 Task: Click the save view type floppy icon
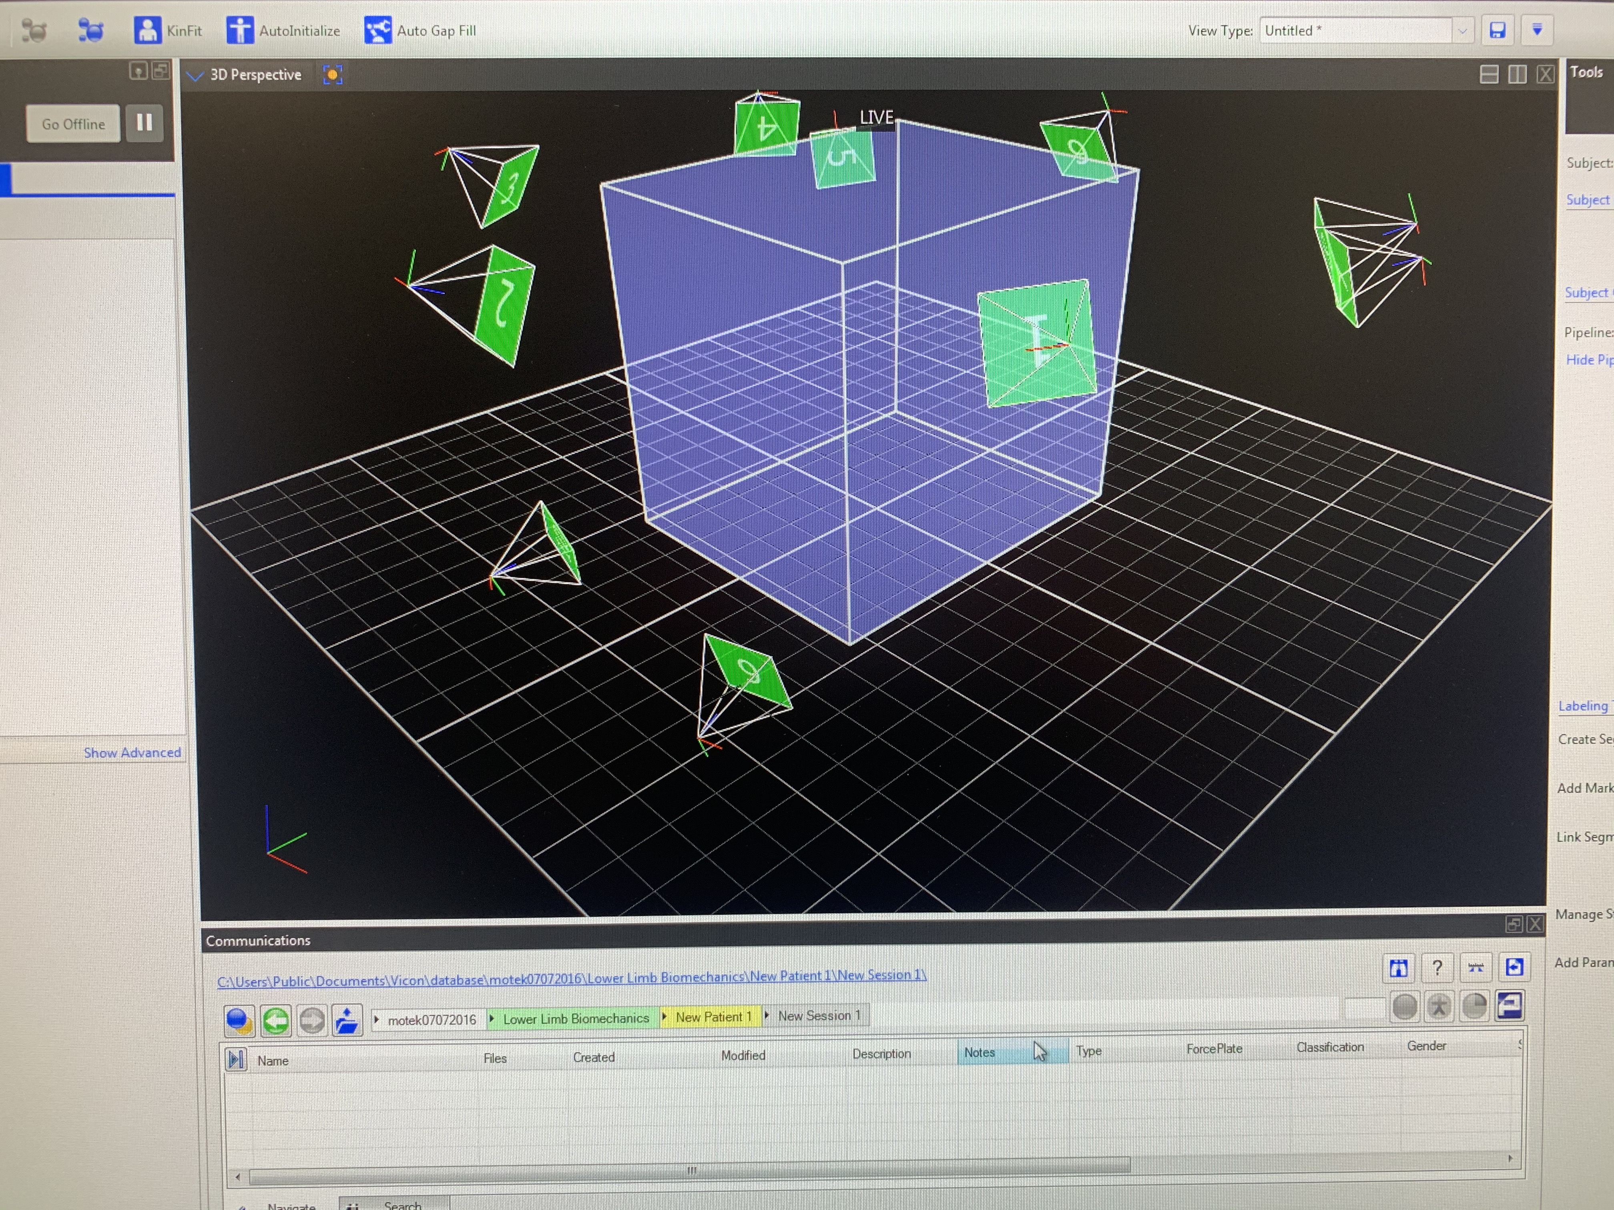click(x=1497, y=31)
